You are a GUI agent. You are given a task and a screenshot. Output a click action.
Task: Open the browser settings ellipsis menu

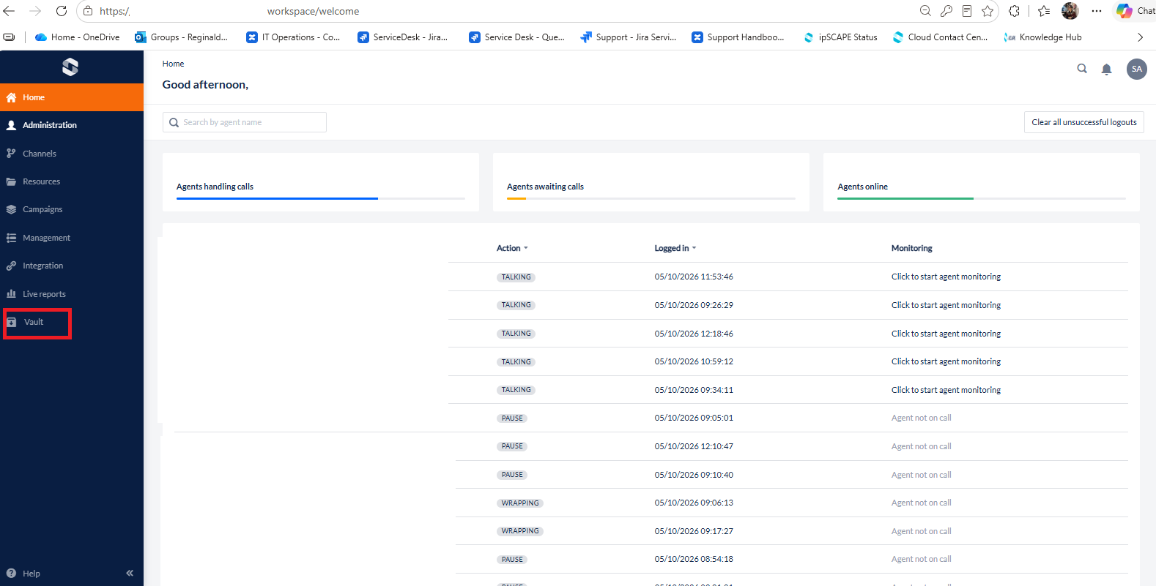1097,11
